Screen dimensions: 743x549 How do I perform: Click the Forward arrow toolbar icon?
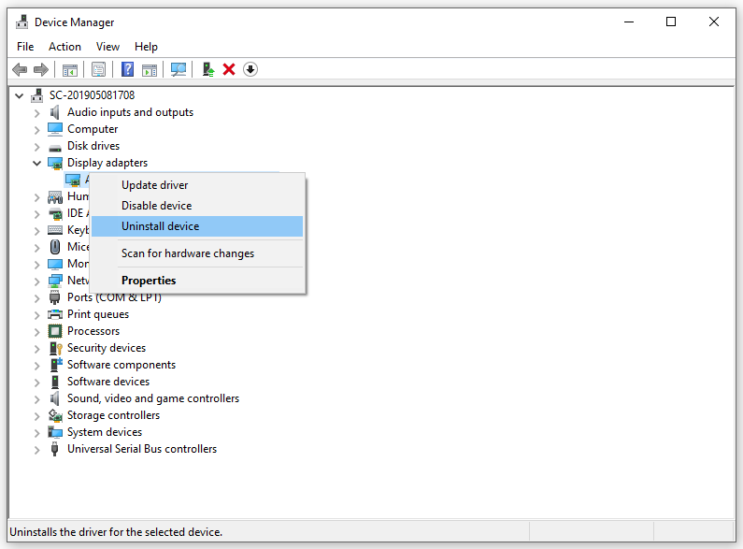40,70
